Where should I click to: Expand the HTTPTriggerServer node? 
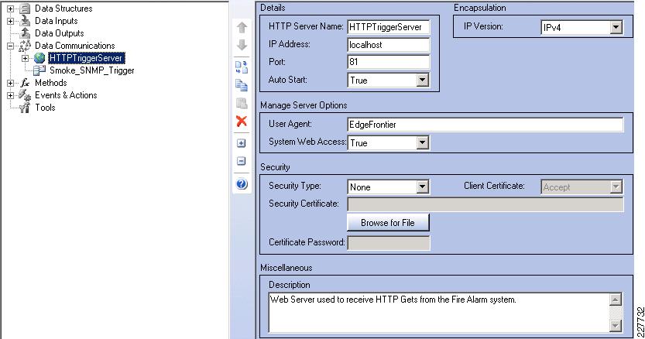(x=25, y=58)
